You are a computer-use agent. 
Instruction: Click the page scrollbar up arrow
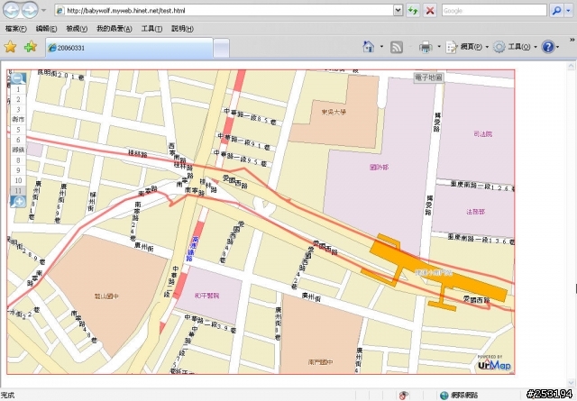(x=571, y=66)
